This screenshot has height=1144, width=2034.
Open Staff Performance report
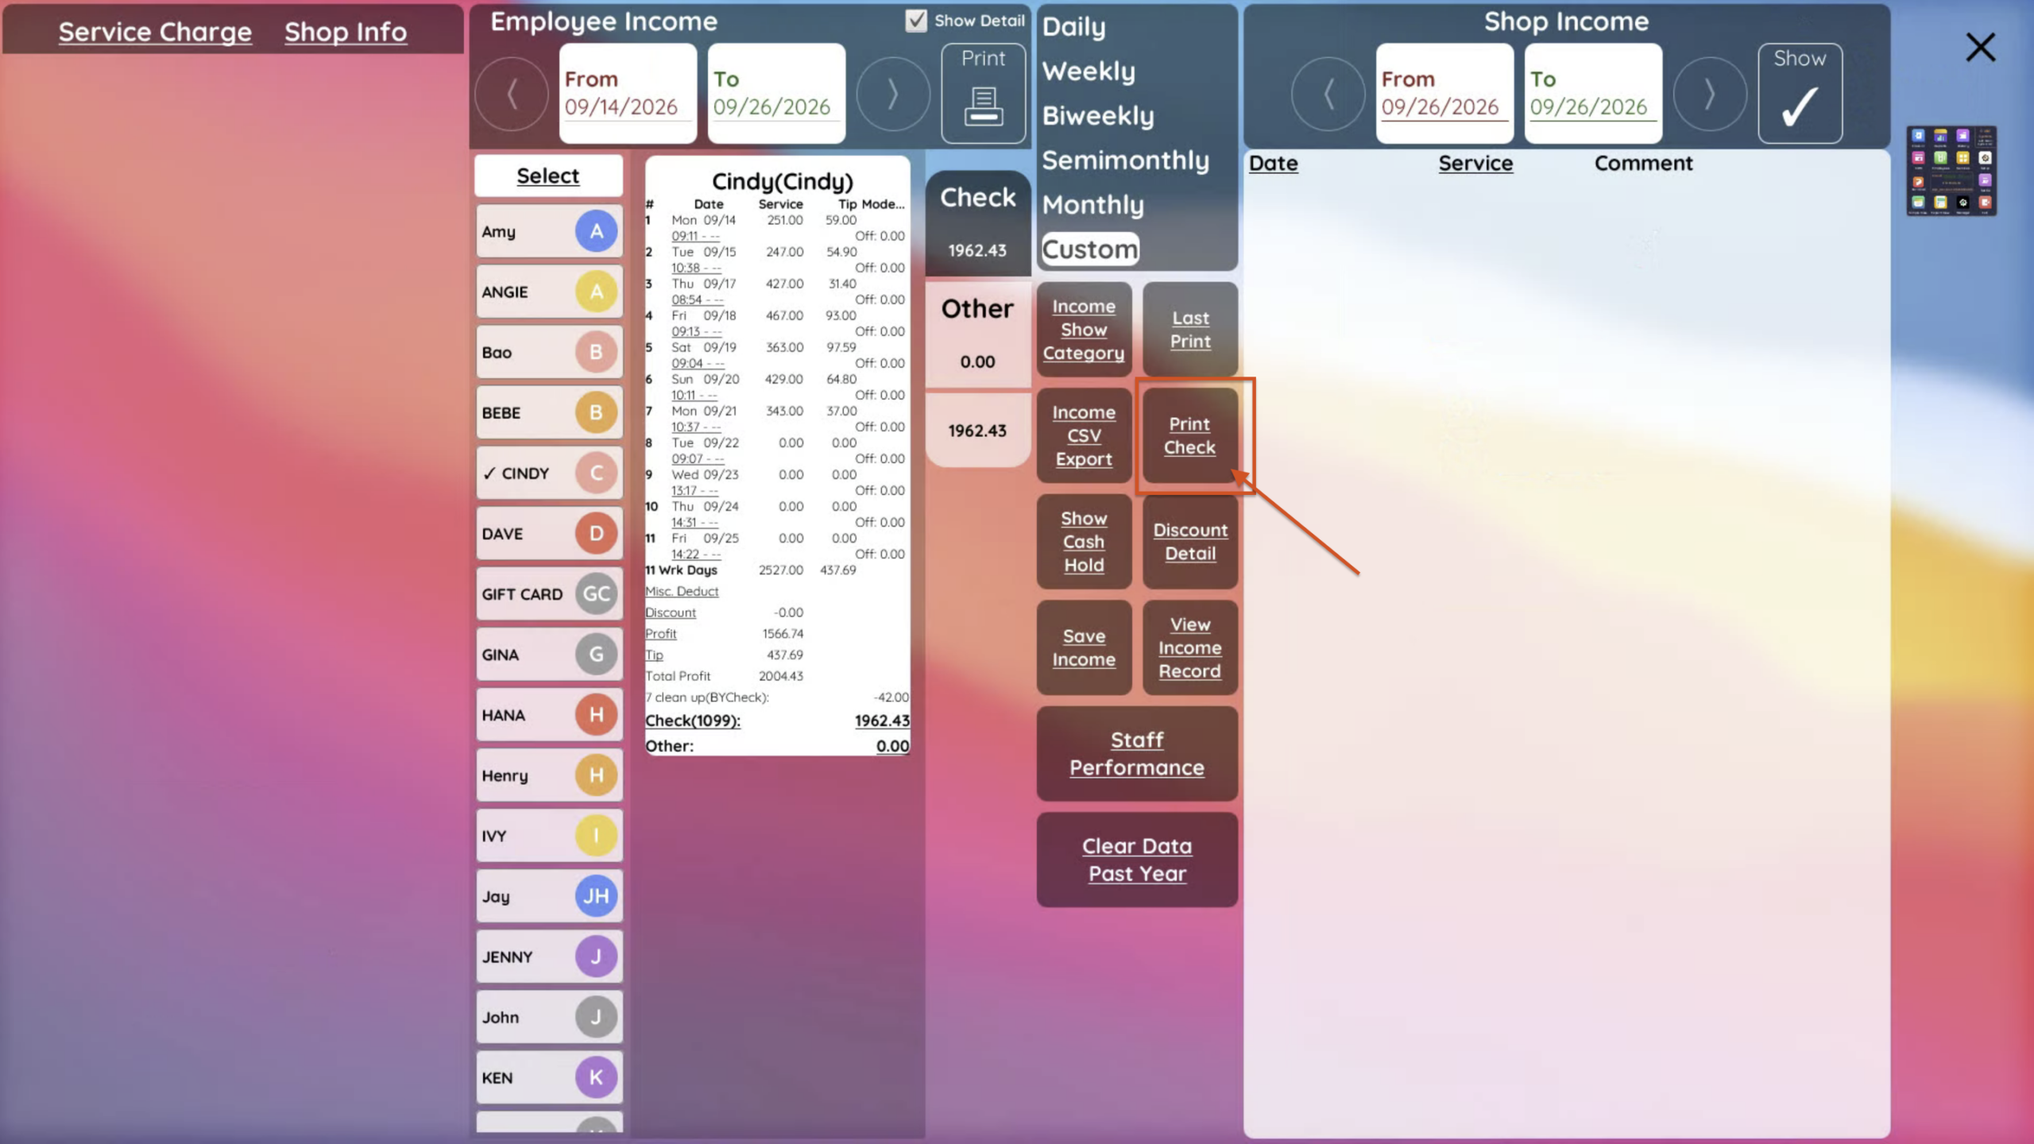(x=1137, y=753)
